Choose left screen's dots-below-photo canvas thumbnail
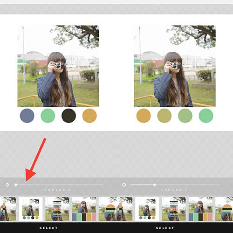 pyautogui.click(x=31, y=209)
